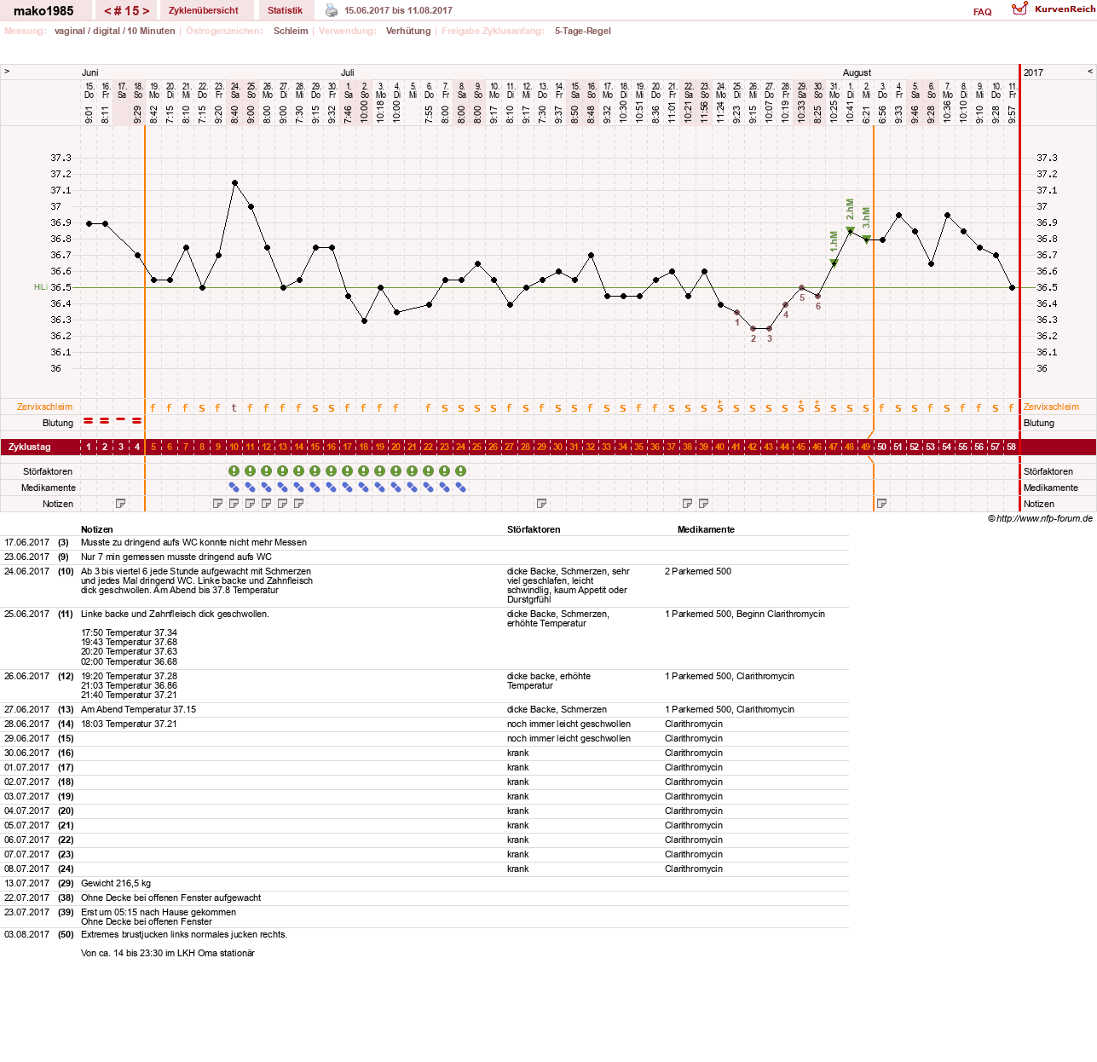Click the Störfaktoren warning icon on day 19

tap(380, 471)
